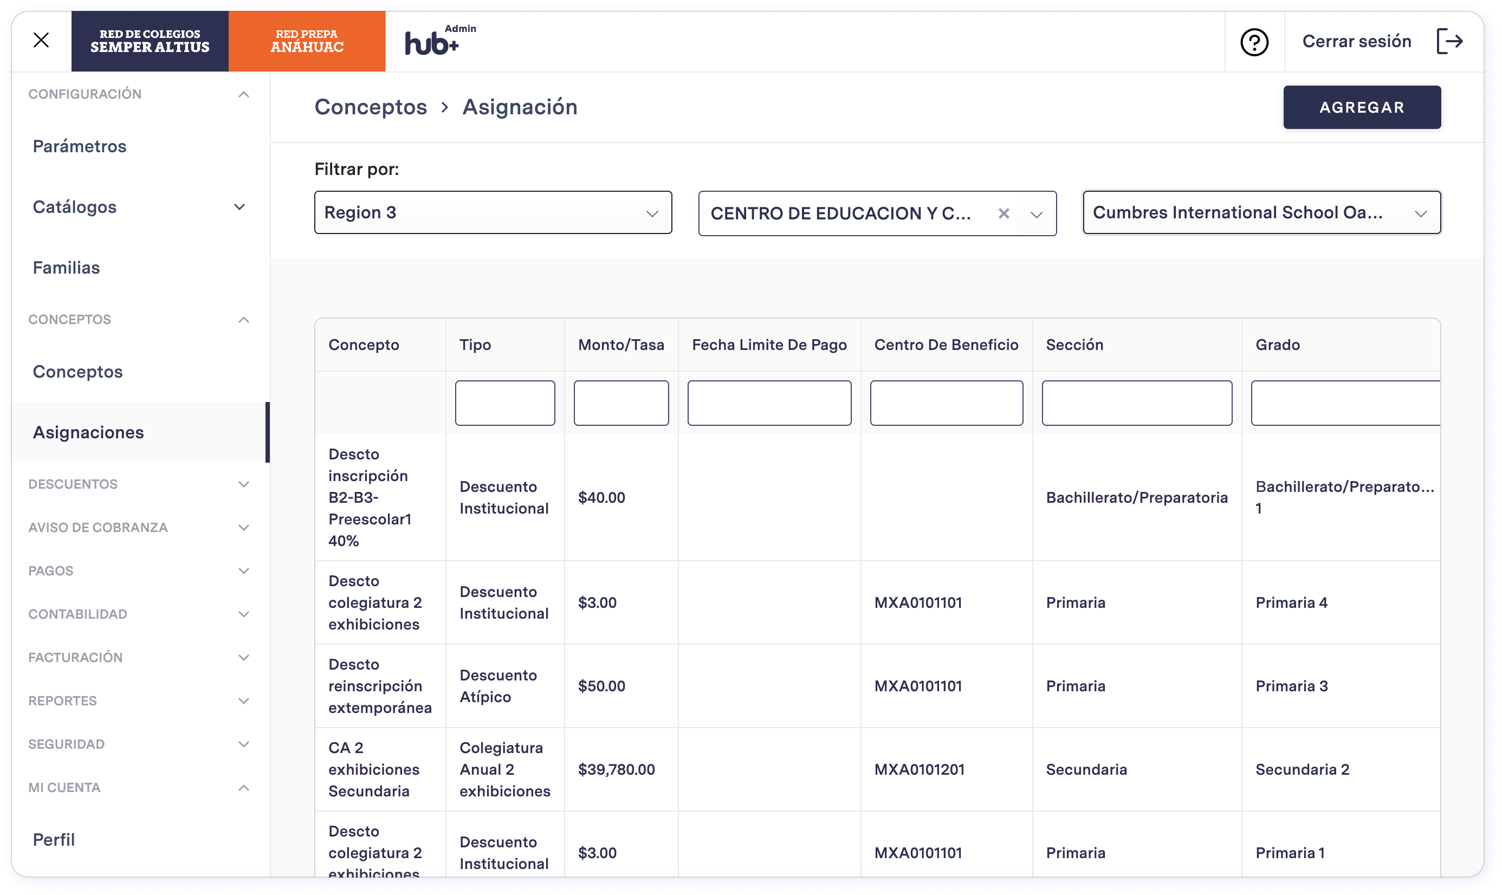Click the AGREGAR button
1502x895 pixels.
coord(1362,107)
